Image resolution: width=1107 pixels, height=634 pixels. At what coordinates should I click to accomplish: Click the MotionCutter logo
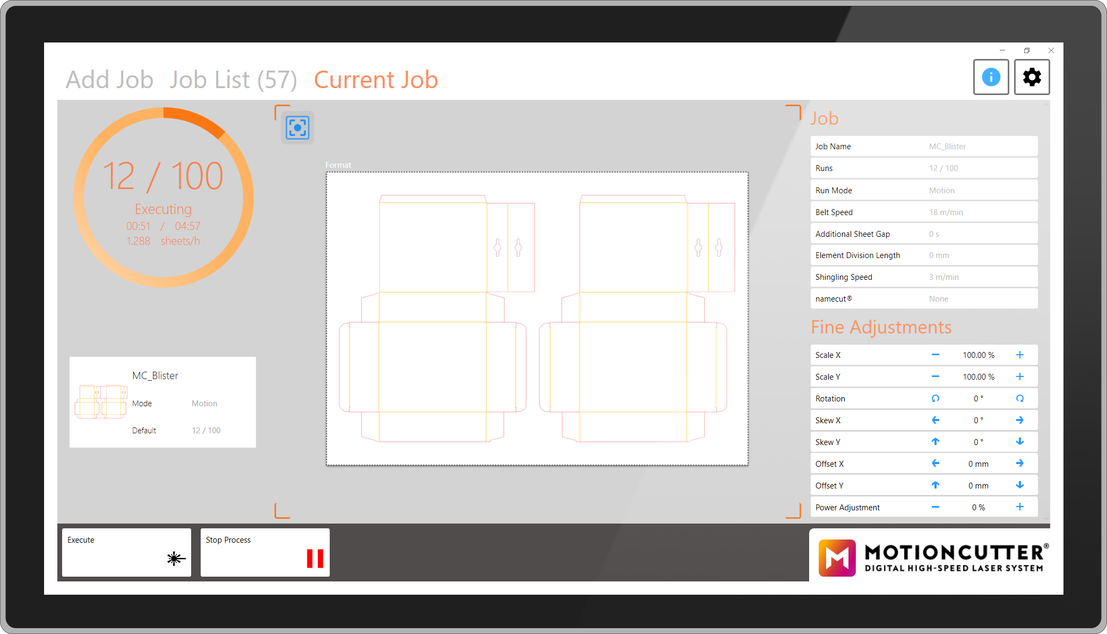(x=933, y=558)
